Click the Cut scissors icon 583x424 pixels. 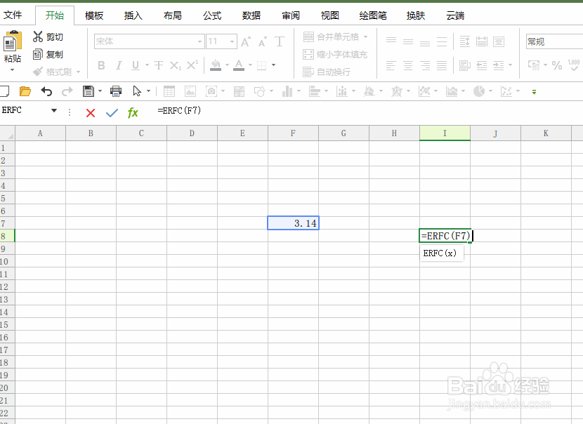pyautogui.click(x=38, y=37)
